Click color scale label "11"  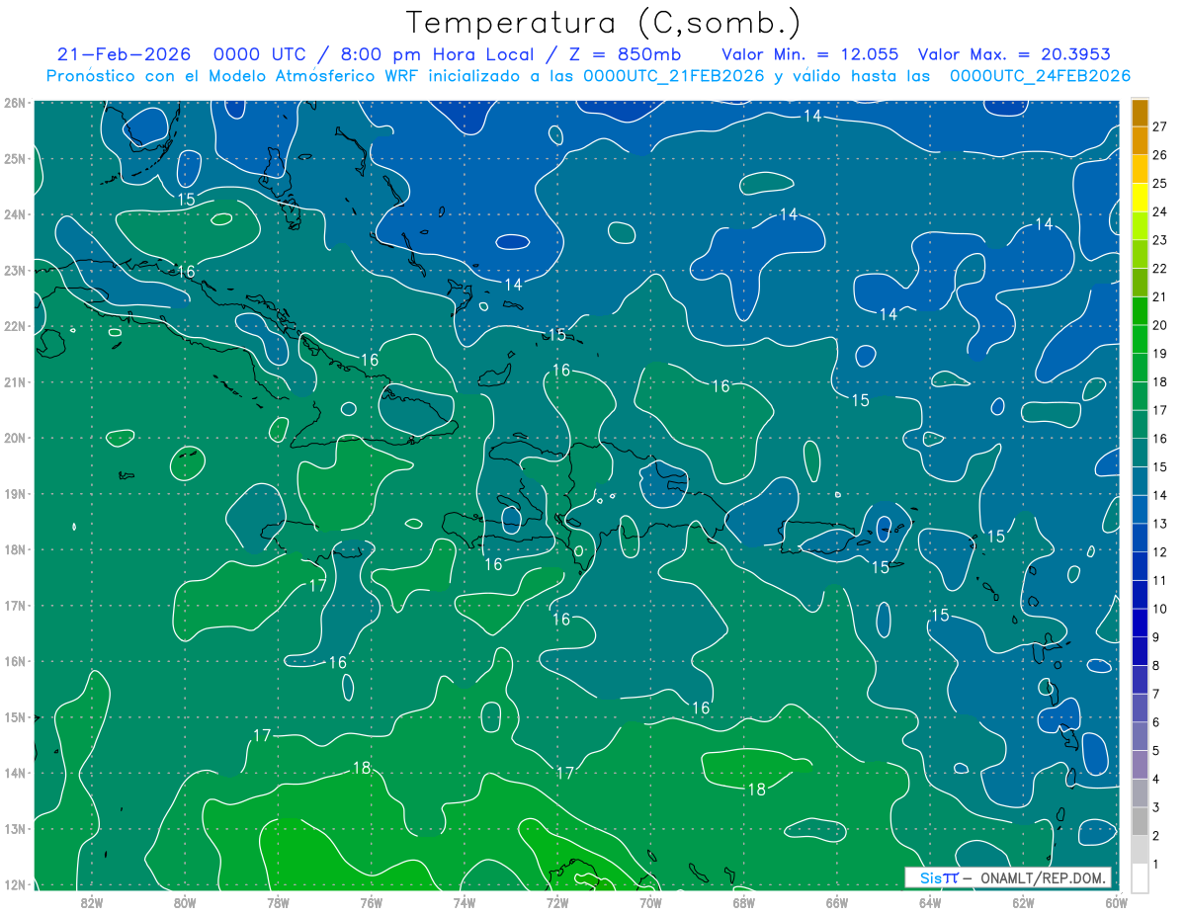click(1160, 580)
